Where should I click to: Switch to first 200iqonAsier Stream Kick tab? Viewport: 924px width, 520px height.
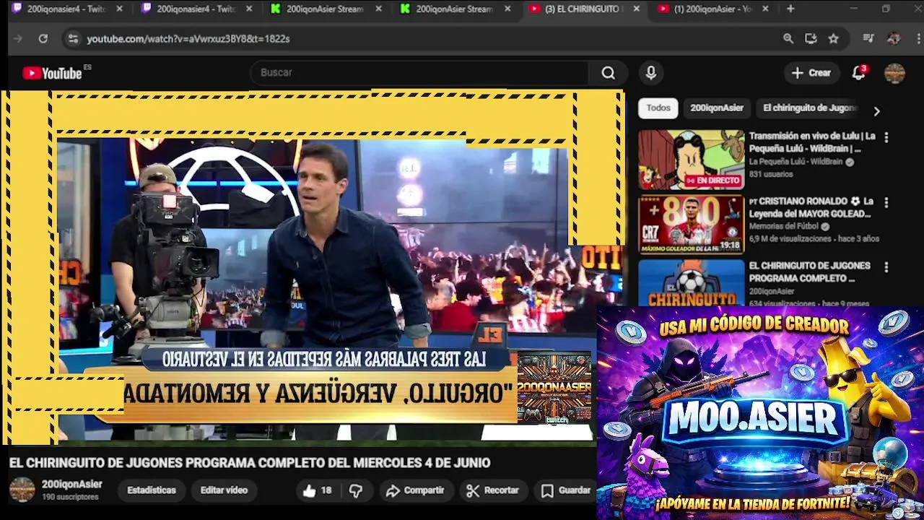[x=325, y=9]
